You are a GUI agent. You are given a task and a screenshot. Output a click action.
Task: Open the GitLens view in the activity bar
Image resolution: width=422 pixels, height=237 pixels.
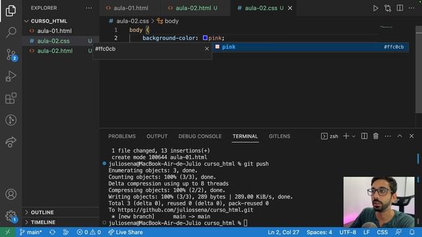[11, 120]
